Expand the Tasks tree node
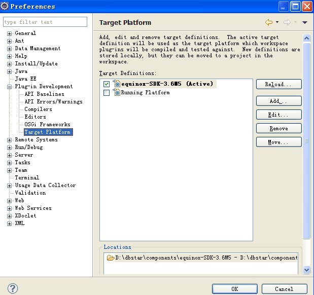Screen dimensions: 314x295 click(9, 163)
